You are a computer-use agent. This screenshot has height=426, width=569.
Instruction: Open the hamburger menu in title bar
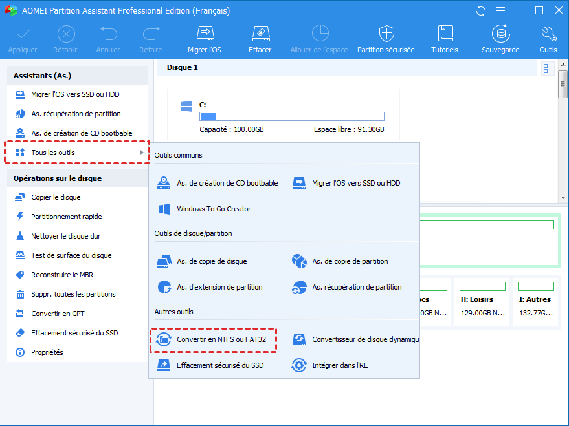pyautogui.click(x=500, y=11)
